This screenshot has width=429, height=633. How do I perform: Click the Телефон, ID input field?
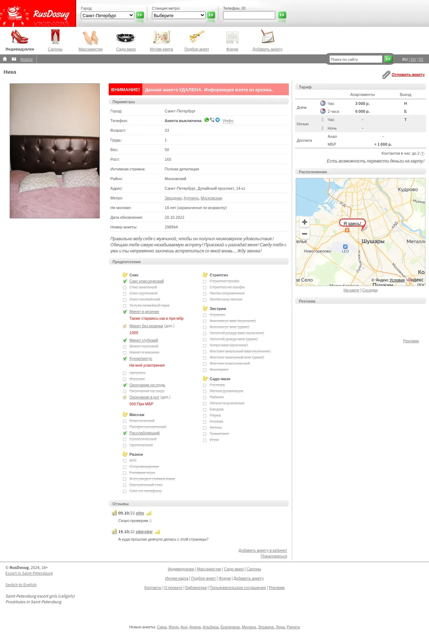coord(249,15)
